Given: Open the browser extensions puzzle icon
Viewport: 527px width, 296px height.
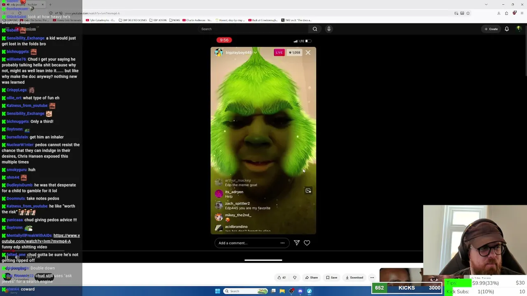Looking at the screenshot, I should [x=506, y=13].
